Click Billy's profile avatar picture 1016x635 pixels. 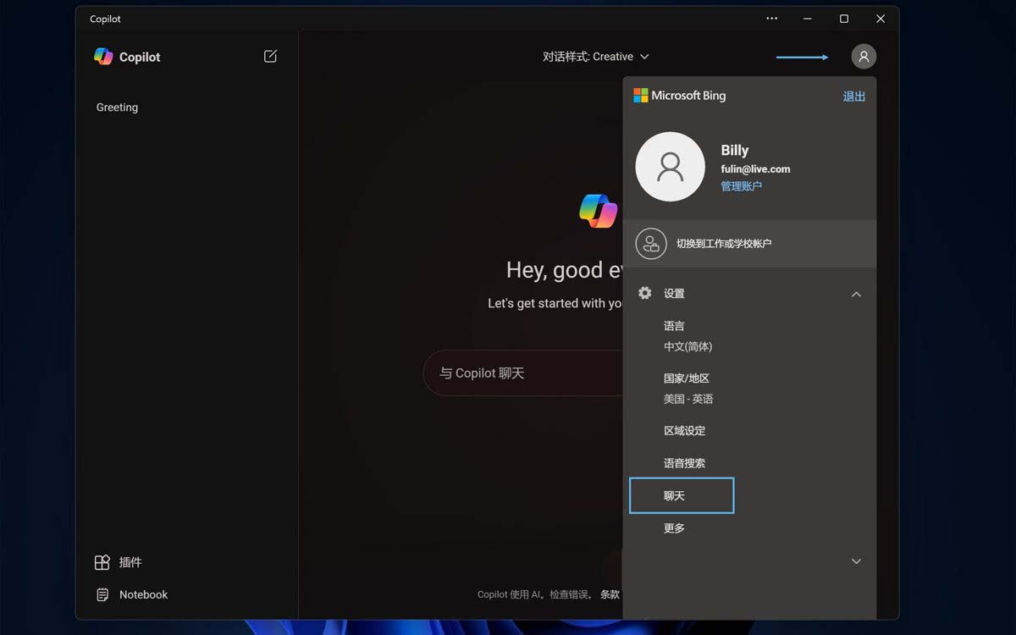pos(670,167)
